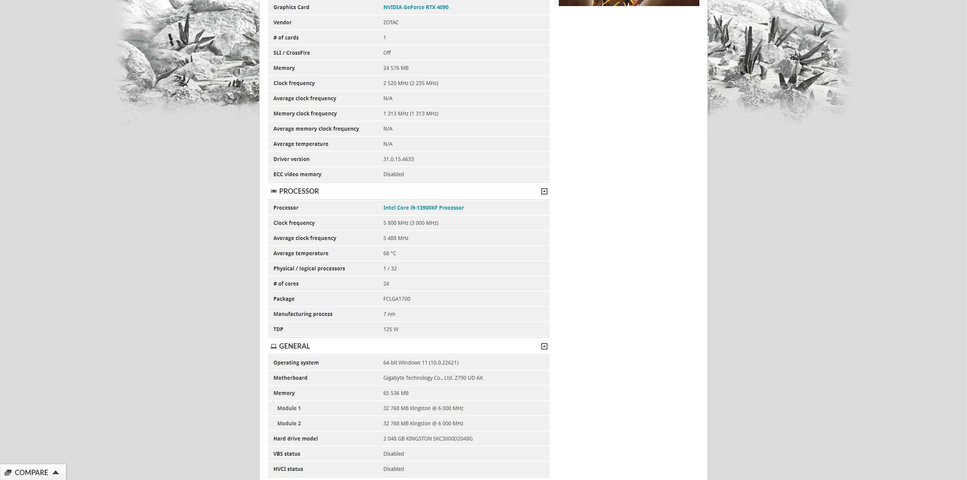
Task: Select the value 5 800 MHz (3 000 MHz)
Action: [411, 223]
